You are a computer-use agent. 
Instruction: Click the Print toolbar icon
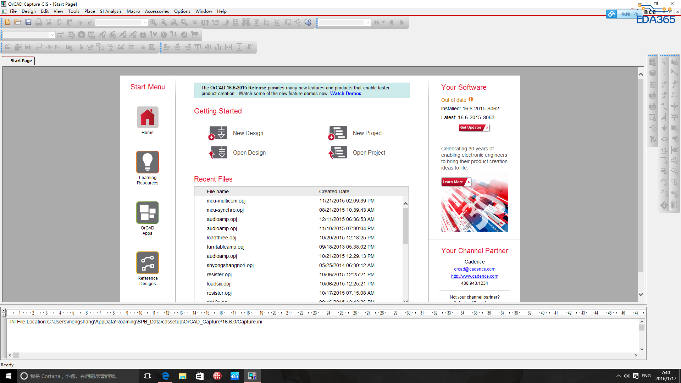(39, 22)
